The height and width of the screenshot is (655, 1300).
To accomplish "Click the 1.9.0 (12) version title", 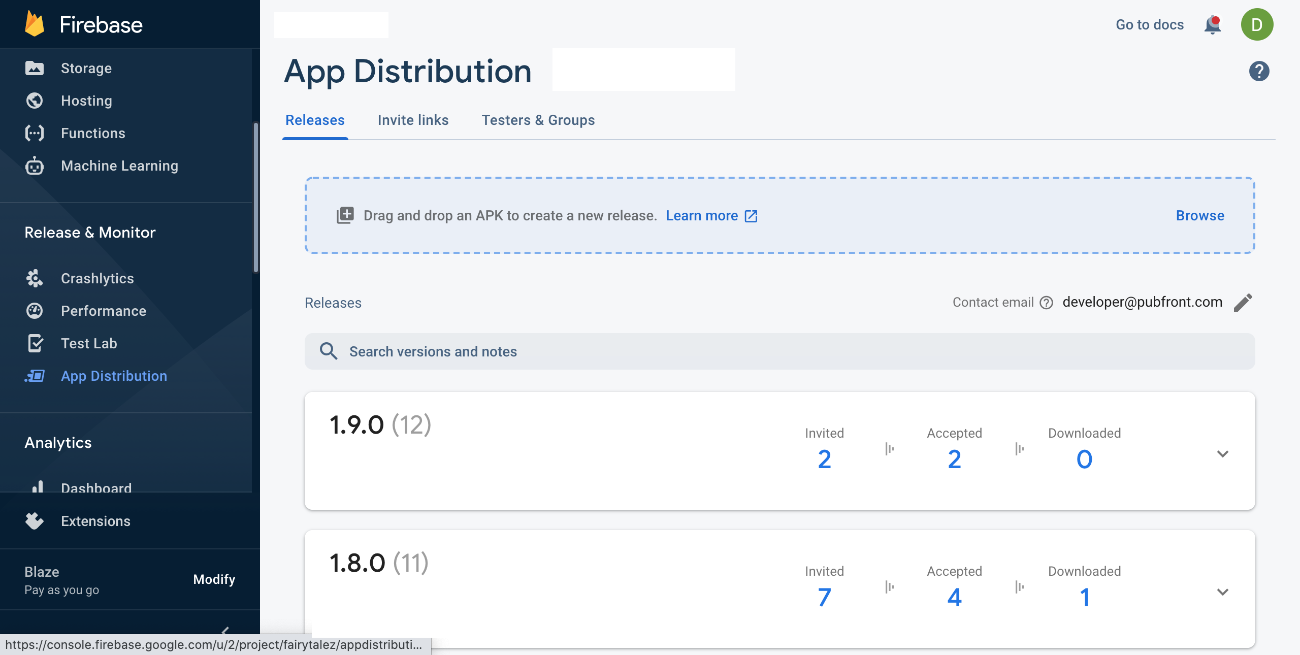I will point(380,424).
